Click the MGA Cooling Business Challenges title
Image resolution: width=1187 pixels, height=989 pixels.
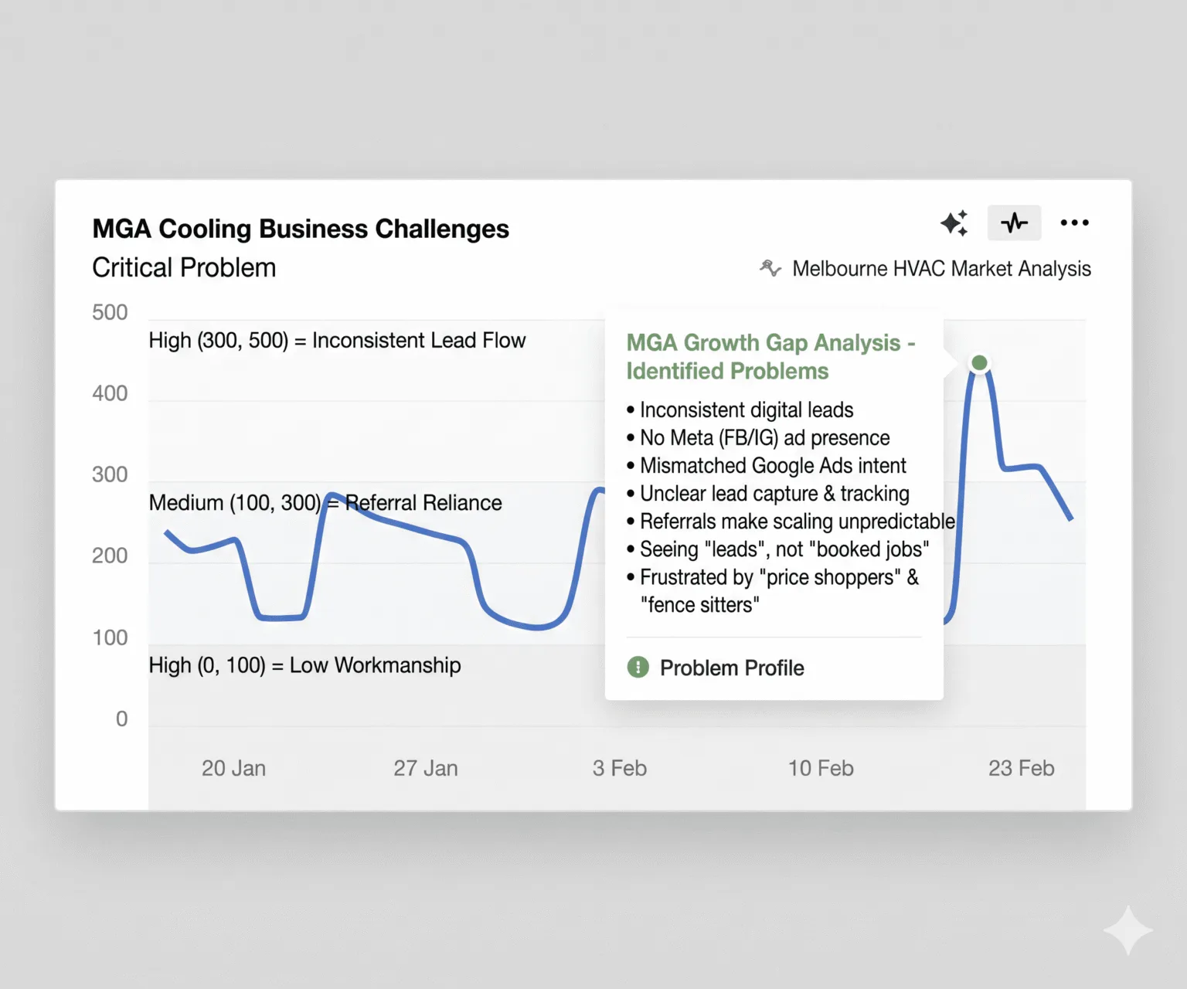point(301,228)
